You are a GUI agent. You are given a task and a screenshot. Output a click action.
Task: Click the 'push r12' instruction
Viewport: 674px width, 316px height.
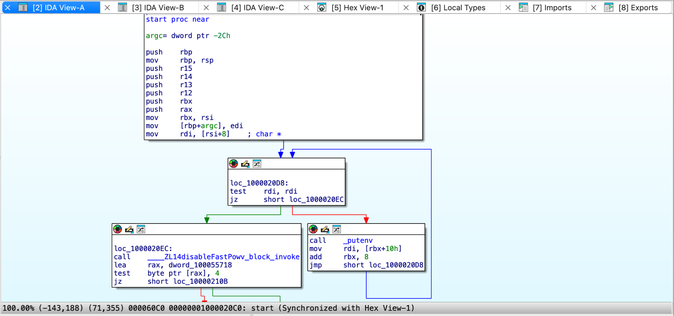click(169, 93)
